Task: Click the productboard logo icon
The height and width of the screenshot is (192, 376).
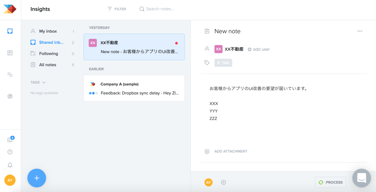Action: 10,9
